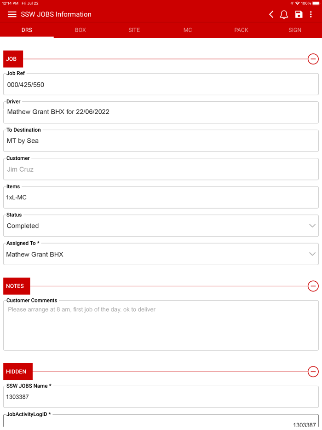
Task: Switch to the SITE tab
Action: pyautogui.click(x=134, y=30)
